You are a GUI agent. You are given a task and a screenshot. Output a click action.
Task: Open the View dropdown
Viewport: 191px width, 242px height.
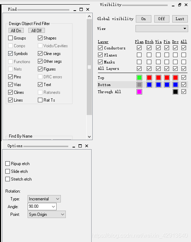click(162, 29)
